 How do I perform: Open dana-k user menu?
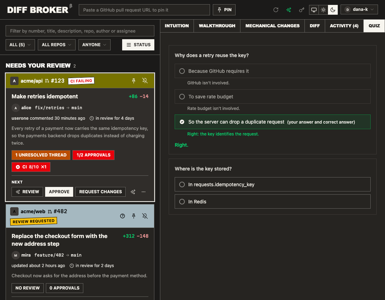(359, 9)
